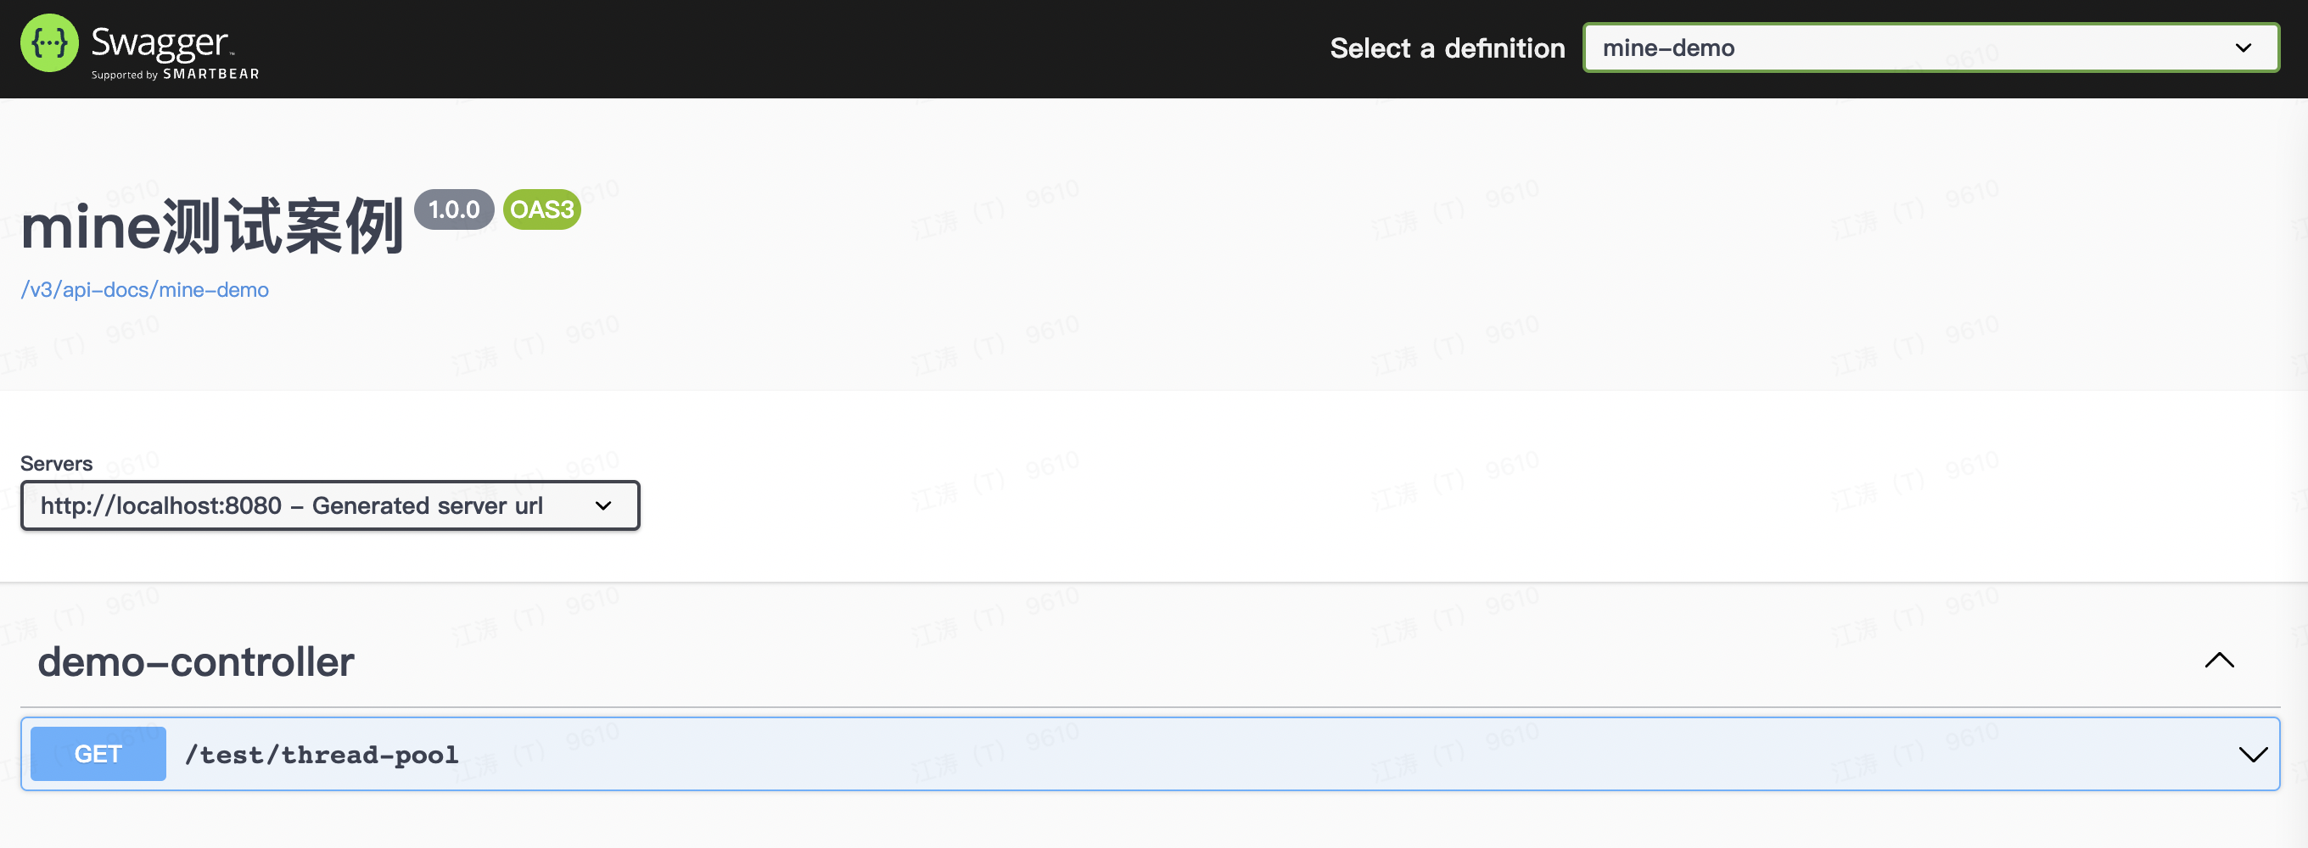Screen dimensions: 2308x848
Task: Click the black top navigation bar
Action: (806, 48)
